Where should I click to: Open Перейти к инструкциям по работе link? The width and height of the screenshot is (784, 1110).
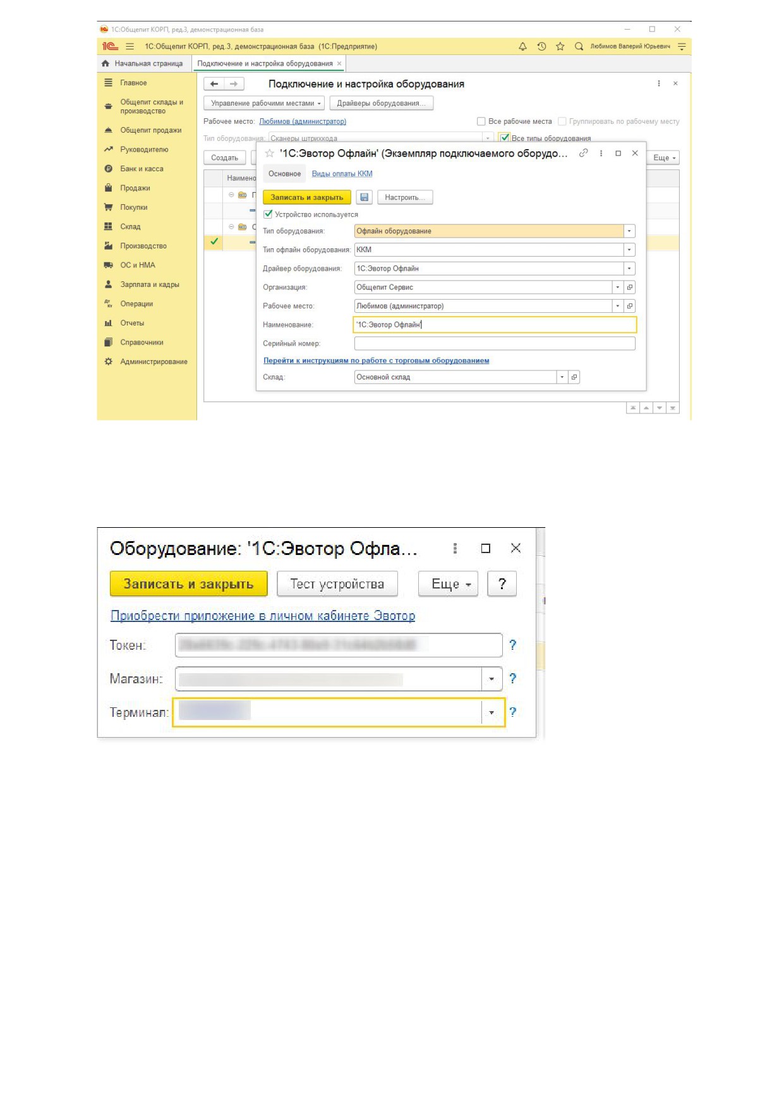(376, 360)
